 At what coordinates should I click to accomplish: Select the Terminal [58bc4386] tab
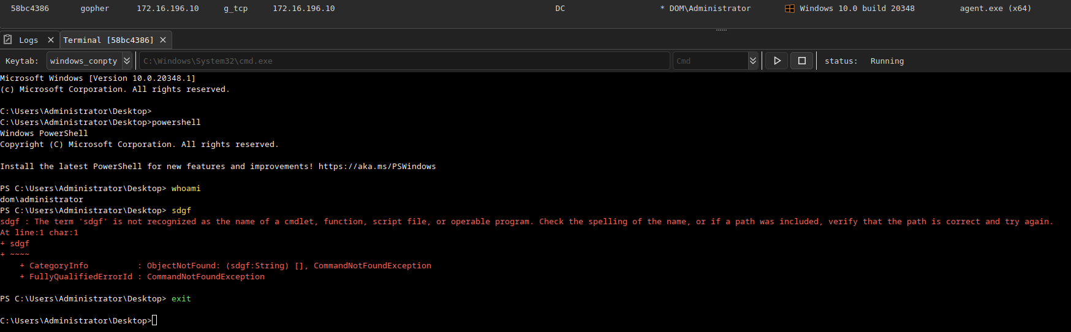pos(108,40)
